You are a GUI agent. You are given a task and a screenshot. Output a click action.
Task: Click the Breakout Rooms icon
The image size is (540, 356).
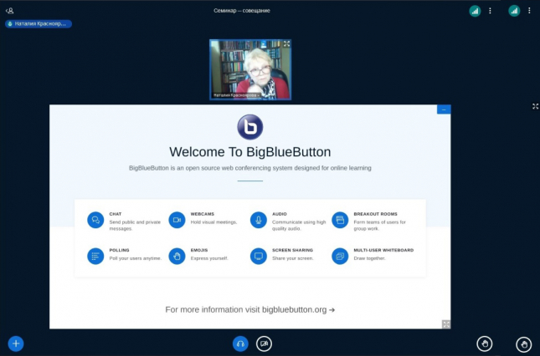click(340, 220)
